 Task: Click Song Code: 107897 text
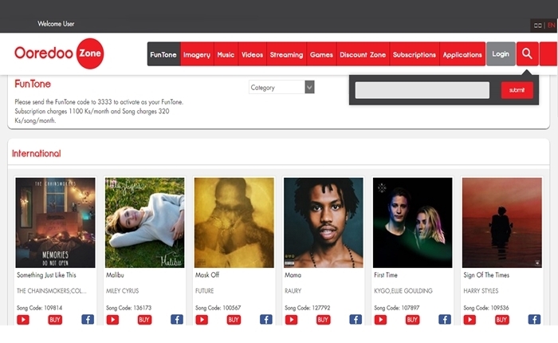pos(396,308)
